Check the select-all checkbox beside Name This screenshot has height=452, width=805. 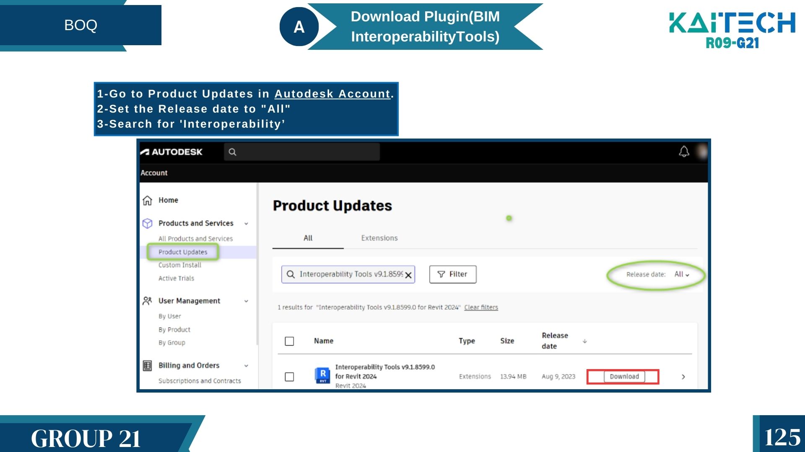coord(289,341)
